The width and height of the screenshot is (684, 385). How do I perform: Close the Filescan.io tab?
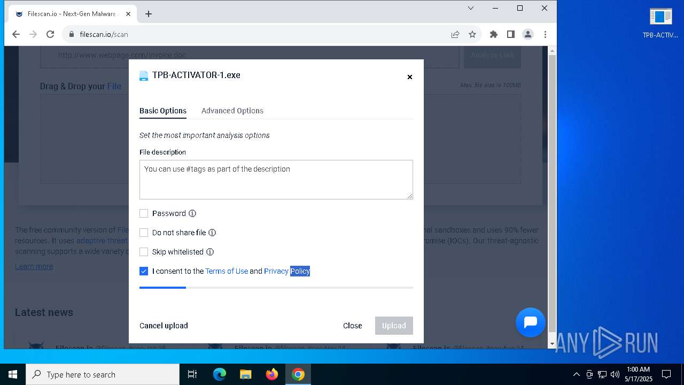pos(128,14)
